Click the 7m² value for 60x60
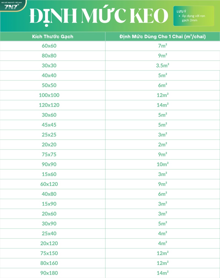This screenshot has height=278, width=220. (x=163, y=46)
